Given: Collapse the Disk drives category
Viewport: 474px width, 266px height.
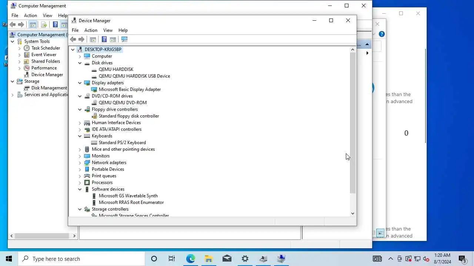Looking at the screenshot, I should [80, 63].
